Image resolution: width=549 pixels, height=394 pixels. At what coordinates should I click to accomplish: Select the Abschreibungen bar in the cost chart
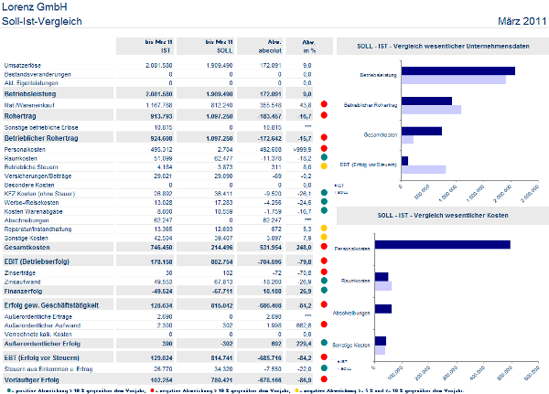pyautogui.click(x=383, y=309)
